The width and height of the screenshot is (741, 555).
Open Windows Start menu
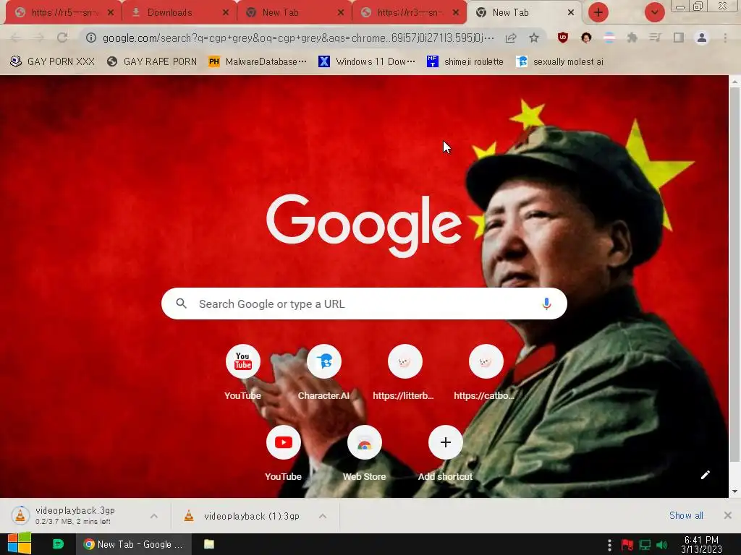(20, 543)
